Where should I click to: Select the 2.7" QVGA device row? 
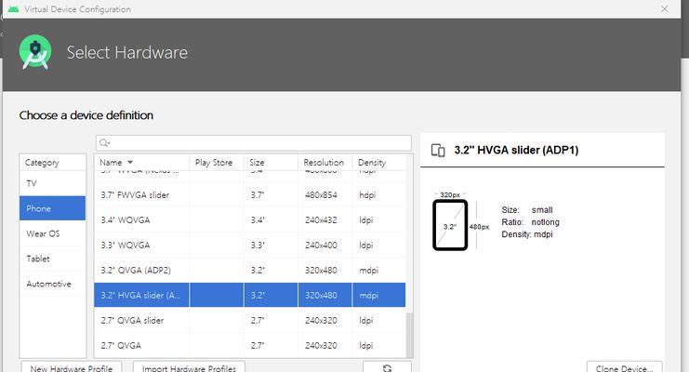tap(249, 345)
